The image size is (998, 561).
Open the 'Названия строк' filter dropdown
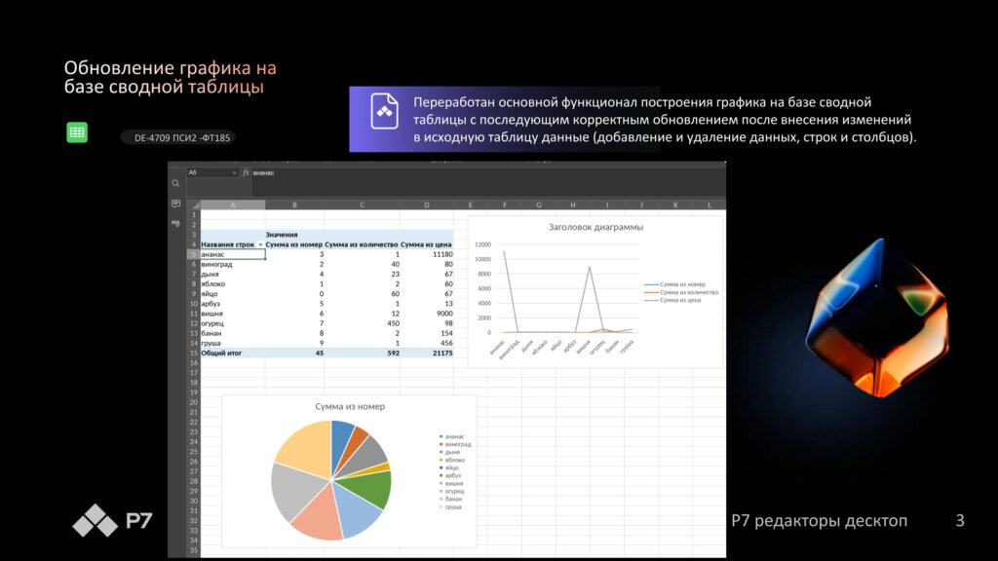[260, 244]
